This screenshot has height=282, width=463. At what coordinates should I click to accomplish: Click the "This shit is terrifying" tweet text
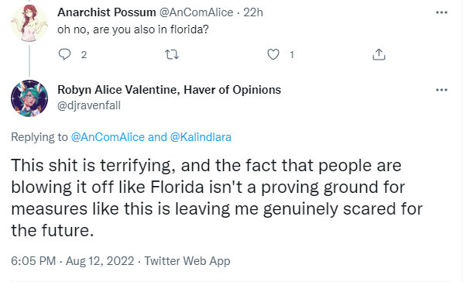coord(217,198)
